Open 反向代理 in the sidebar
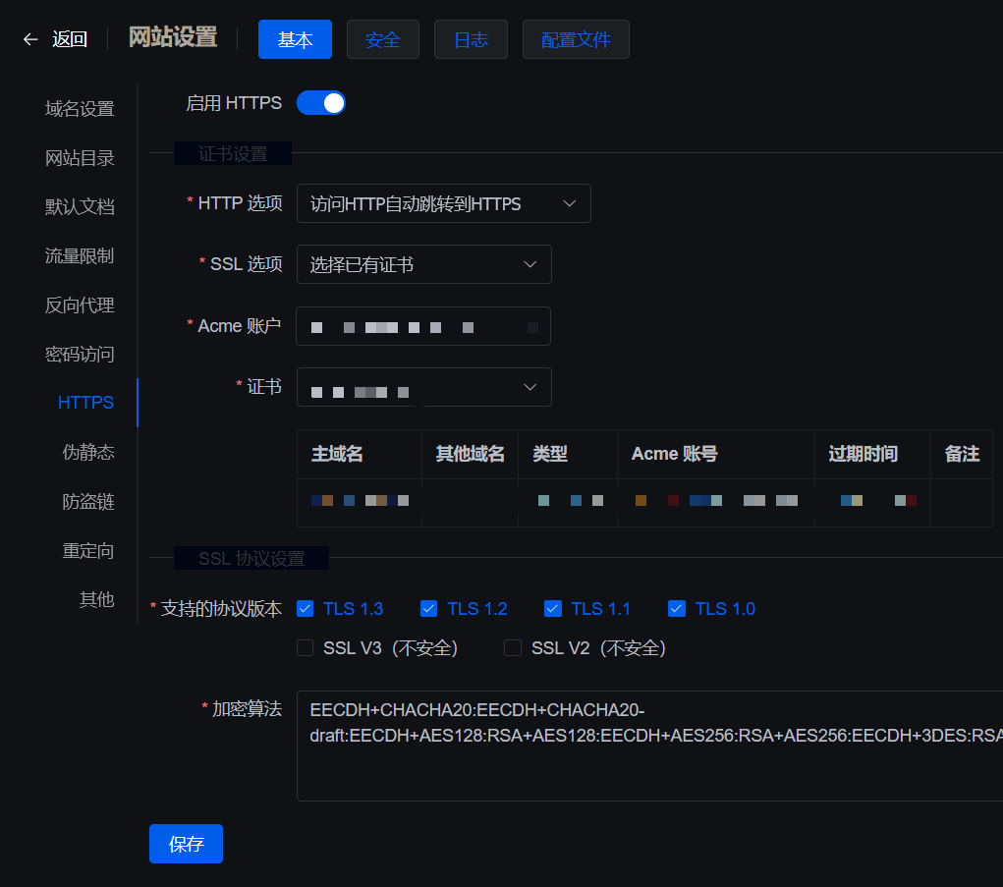This screenshot has width=1003, height=887. click(x=80, y=305)
